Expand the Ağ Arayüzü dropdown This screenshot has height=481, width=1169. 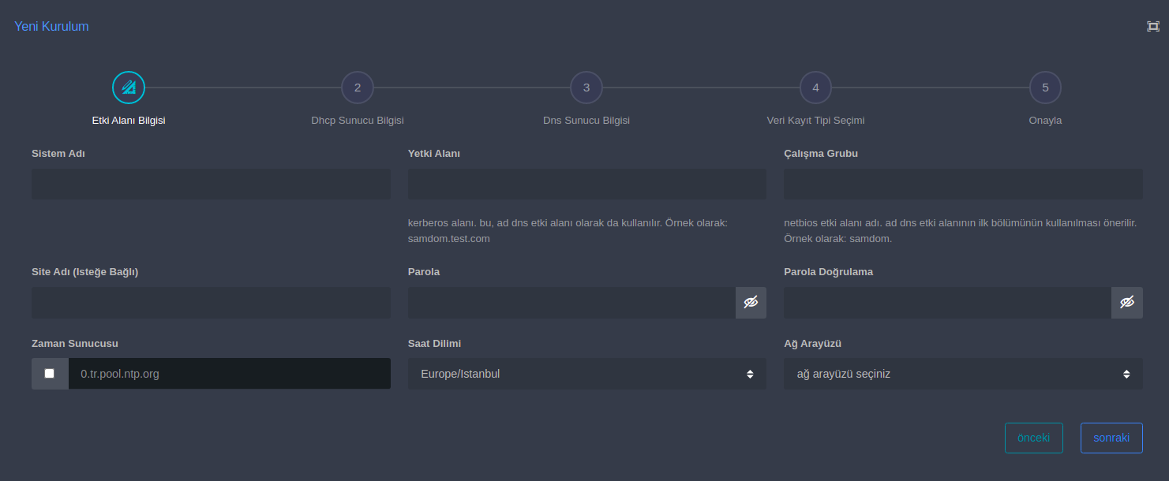pos(962,374)
